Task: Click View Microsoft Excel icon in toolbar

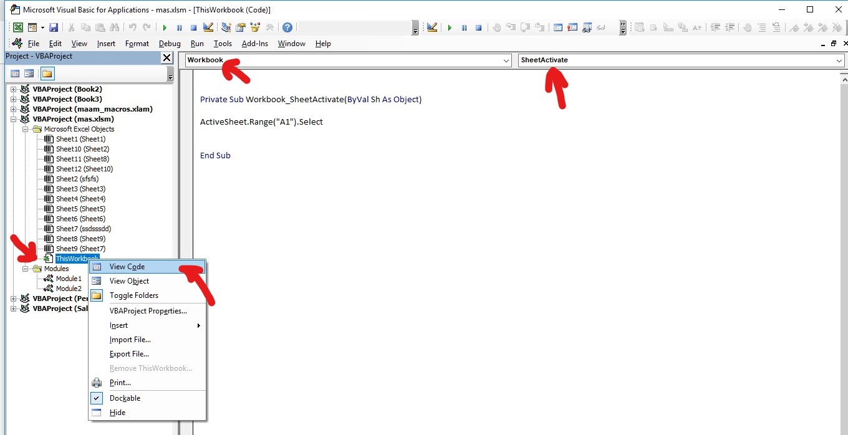Action: coord(18,27)
